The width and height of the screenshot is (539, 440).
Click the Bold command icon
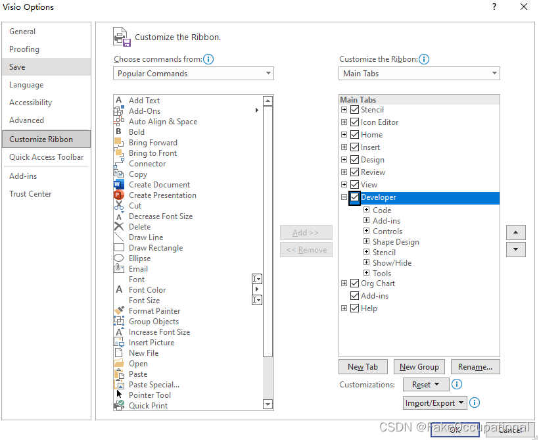(x=119, y=132)
